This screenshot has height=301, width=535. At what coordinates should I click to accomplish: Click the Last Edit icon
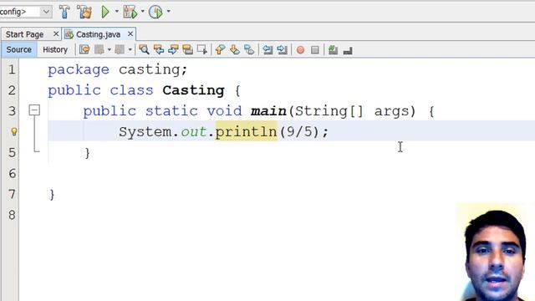click(84, 50)
